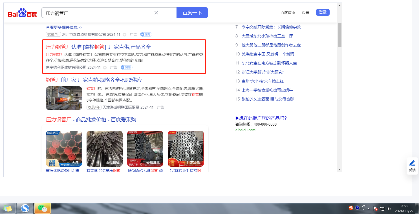The width and height of the screenshot is (419, 214).
Task: Open result 钢管厂的厂家 厂家直销-规格齐全-现货供应
Action: pos(94,80)
